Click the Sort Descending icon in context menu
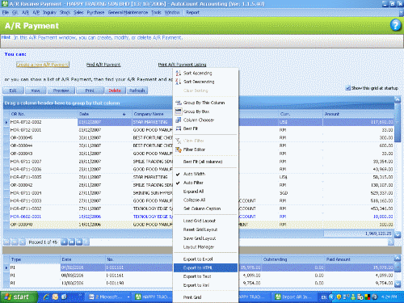Viewport: 404px width, 303px height. (178, 82)
